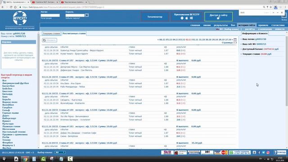Open the результаты menu item
Screen dimensions: 288x162
pyautogui.click(x=220, y=25)
